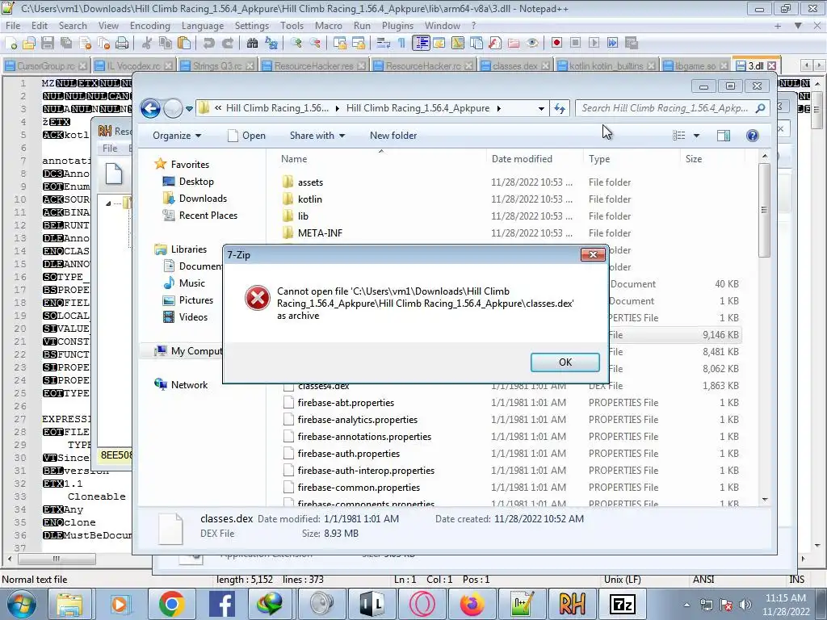Switch to Strings Q3.rc tab
The width and height of the screenshot is (827, 620).
[216, 66]
